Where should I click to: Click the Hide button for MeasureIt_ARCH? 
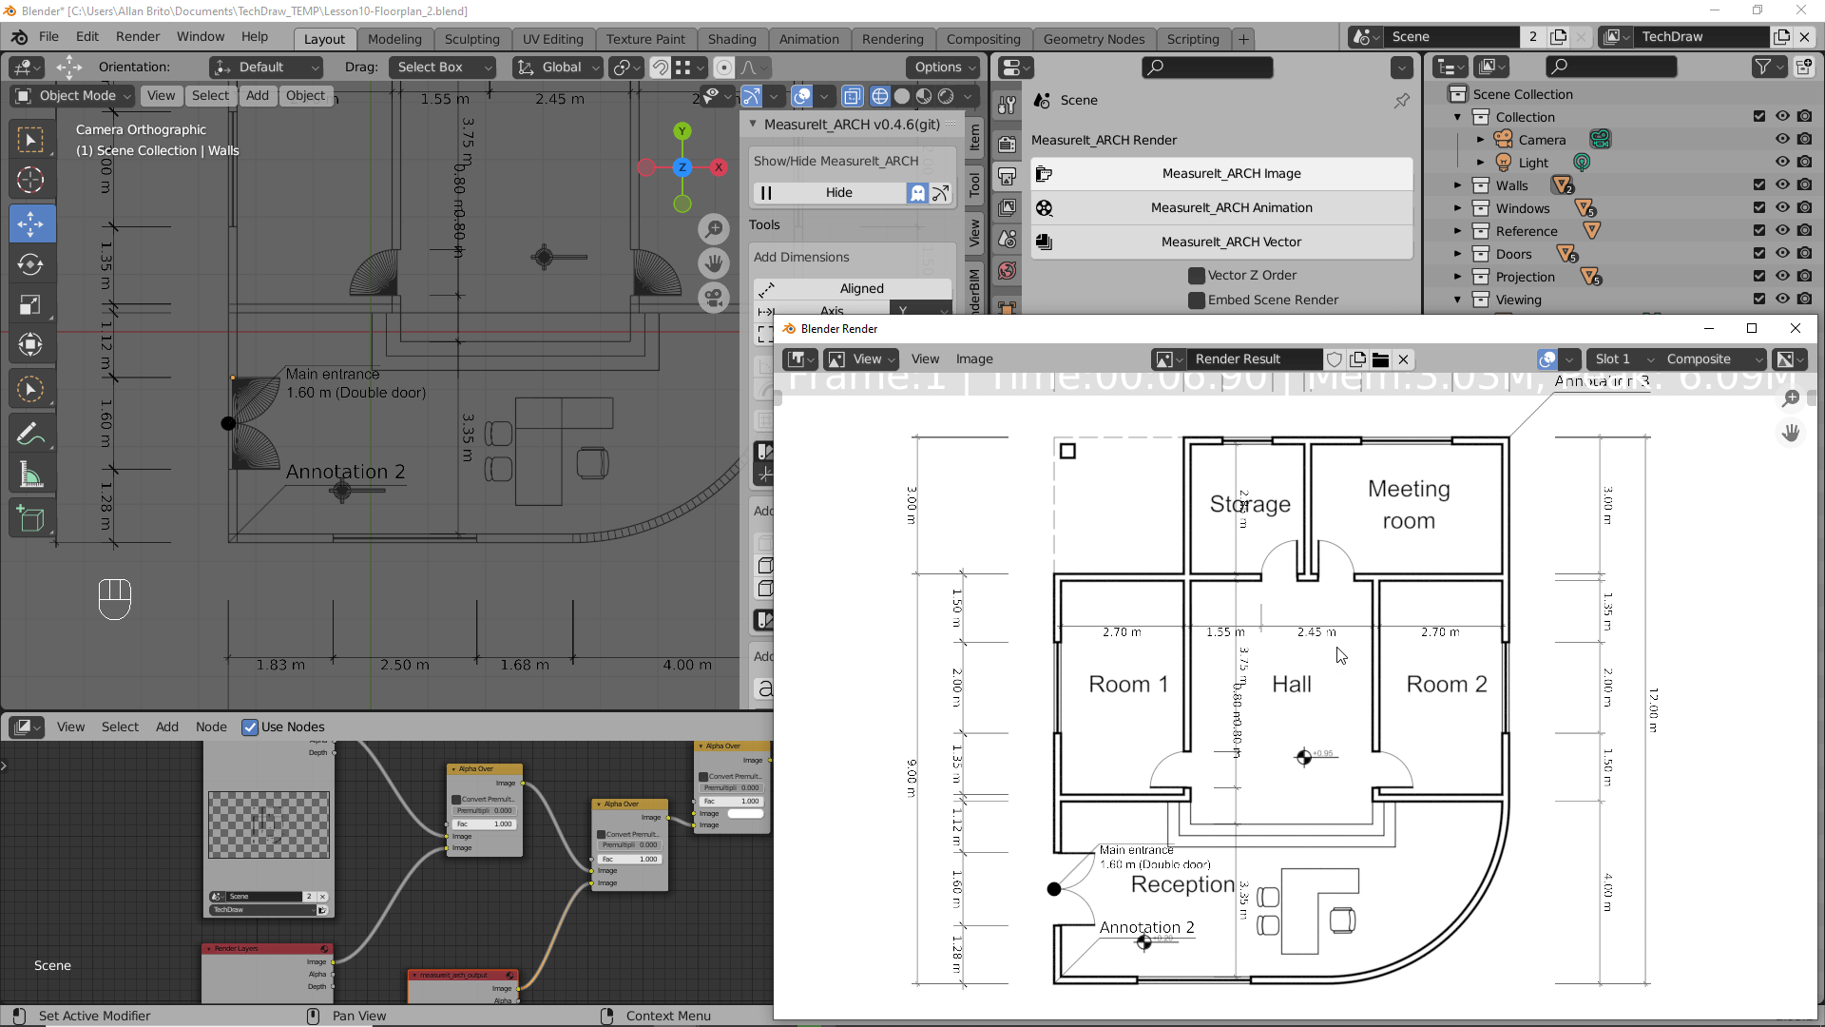point(838,192)
